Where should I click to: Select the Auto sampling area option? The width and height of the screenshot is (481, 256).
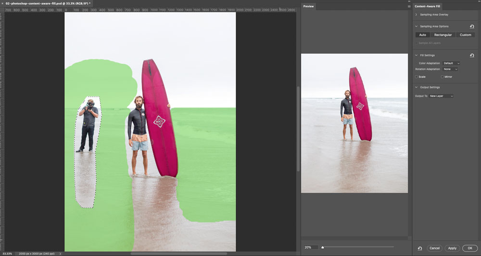(x=422, y=35)
